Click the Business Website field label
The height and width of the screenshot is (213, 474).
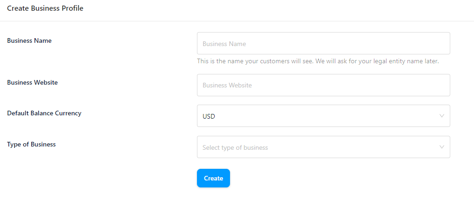(32, 82)
